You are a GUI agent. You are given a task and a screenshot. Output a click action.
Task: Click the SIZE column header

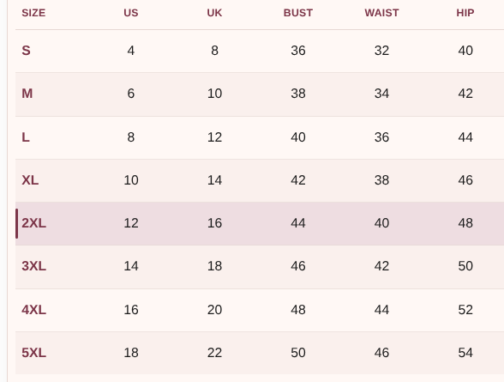(x=33, y=13)
